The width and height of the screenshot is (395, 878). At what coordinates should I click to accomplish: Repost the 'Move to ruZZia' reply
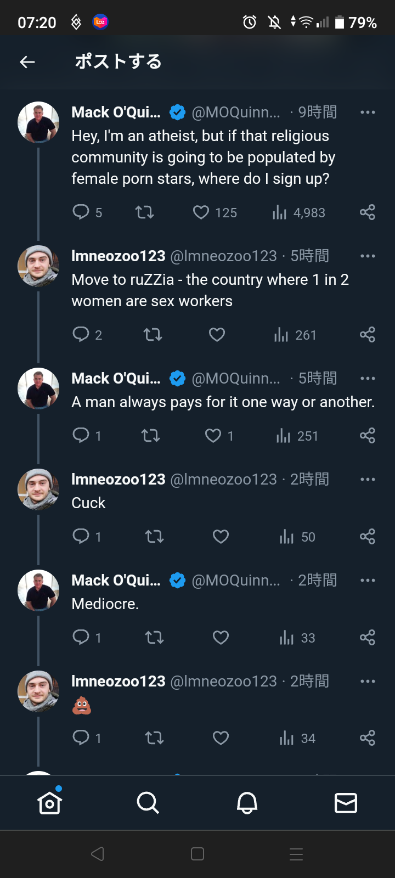153,335
